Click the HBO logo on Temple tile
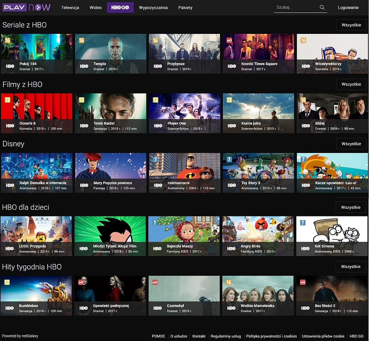The height and width of the screenshot is (341, 369). pyautogui.click(x=84, y=66)
